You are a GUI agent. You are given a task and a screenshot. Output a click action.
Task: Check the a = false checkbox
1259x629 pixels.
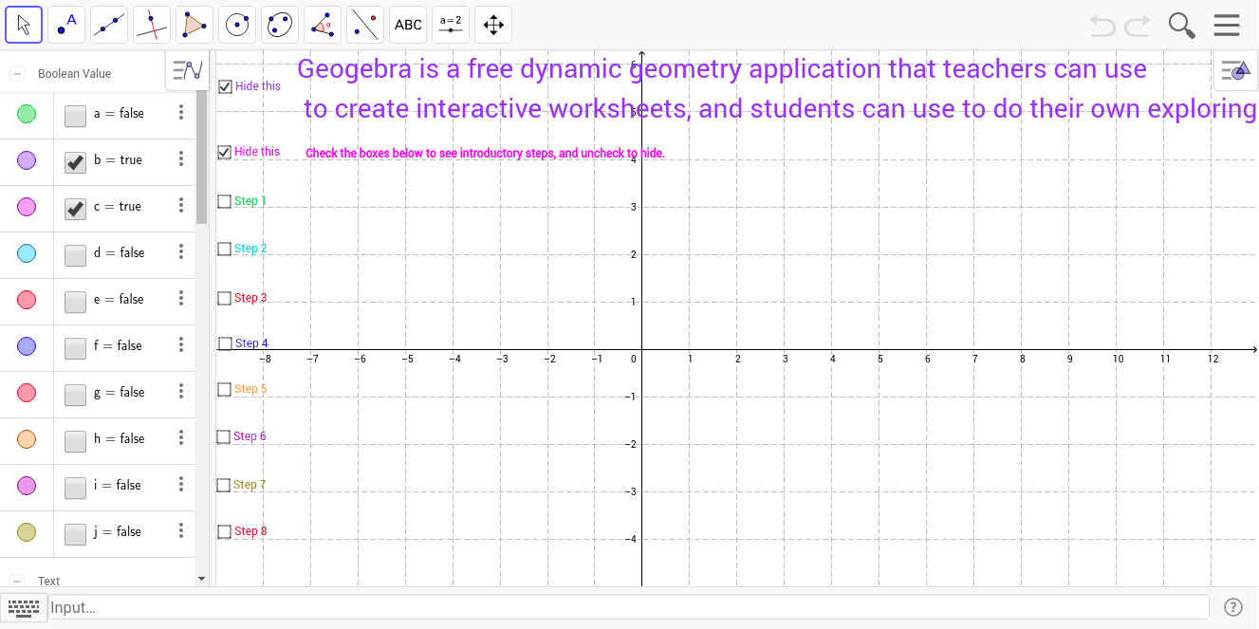[75, 115]
